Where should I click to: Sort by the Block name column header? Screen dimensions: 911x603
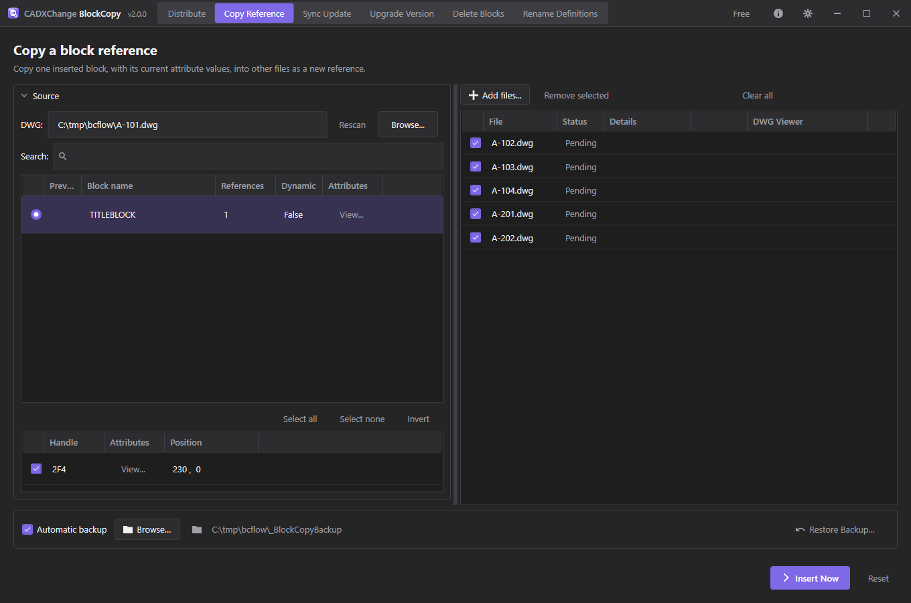pyautogui.click(x=148, y=186)
